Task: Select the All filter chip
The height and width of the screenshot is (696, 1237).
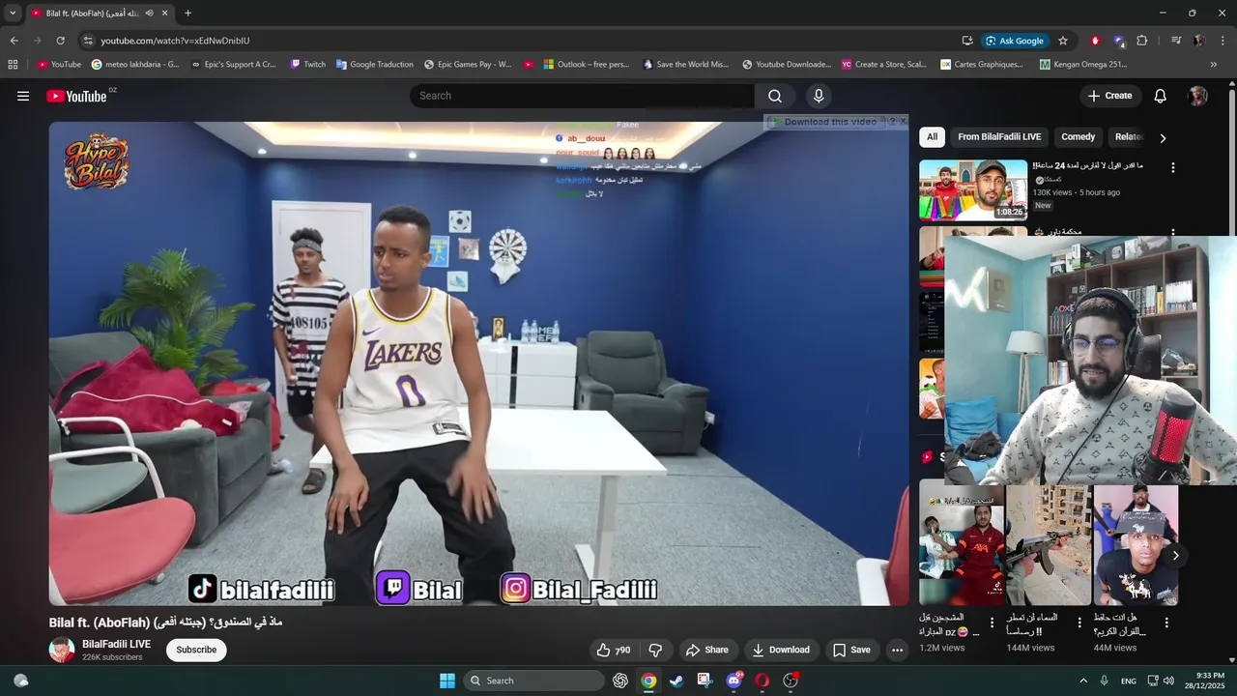Action: (x=932, y=137)
